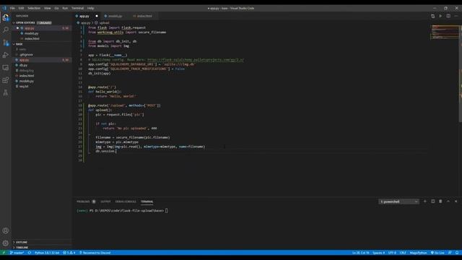The height and width of the screenshot is (260, 462).
Task: Switch to the Problems panel tab
Action: pyautogui.click(x=86, y=201)
